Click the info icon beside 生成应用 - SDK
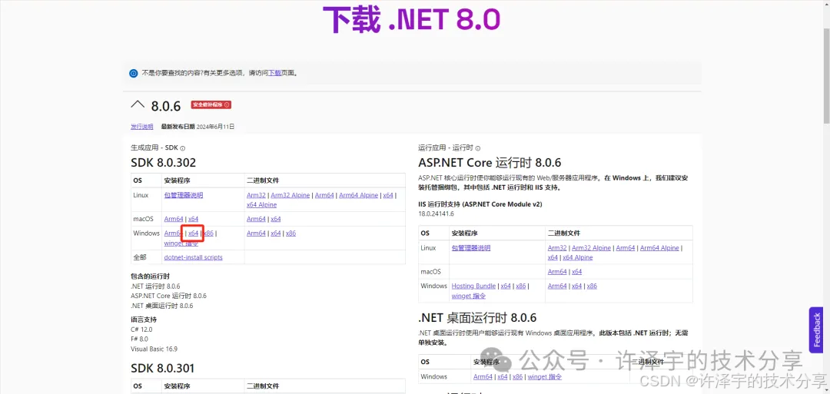 click(183, 148)
